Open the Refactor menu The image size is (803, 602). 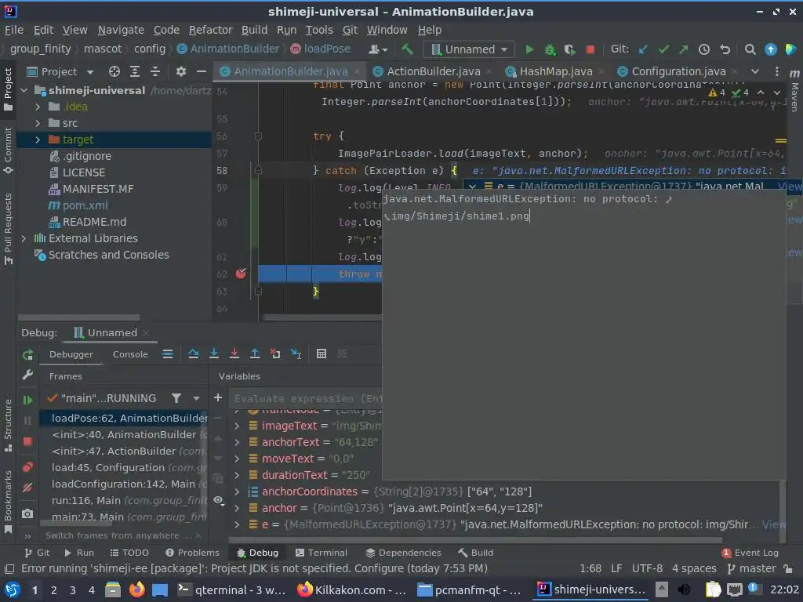[x=210, y=31]
